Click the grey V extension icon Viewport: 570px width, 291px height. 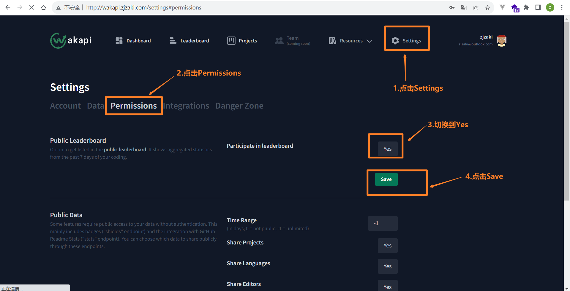502,7
